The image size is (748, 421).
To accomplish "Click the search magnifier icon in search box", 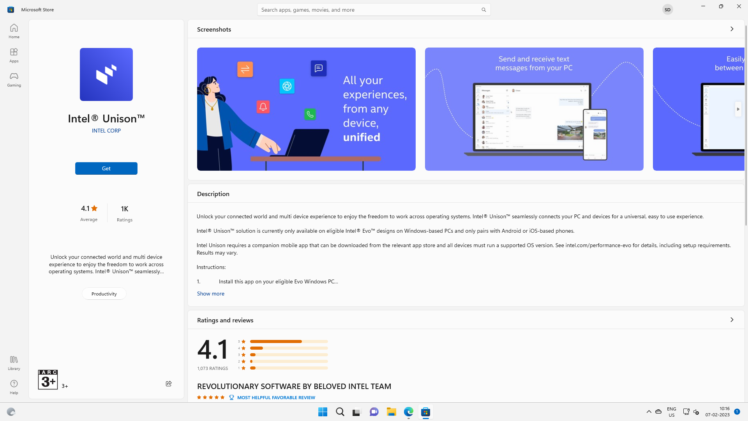I will tap(483, 10).
